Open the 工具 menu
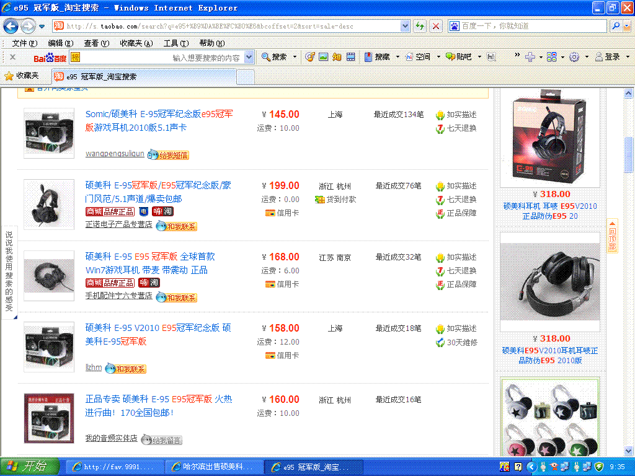 coord(175,43)
